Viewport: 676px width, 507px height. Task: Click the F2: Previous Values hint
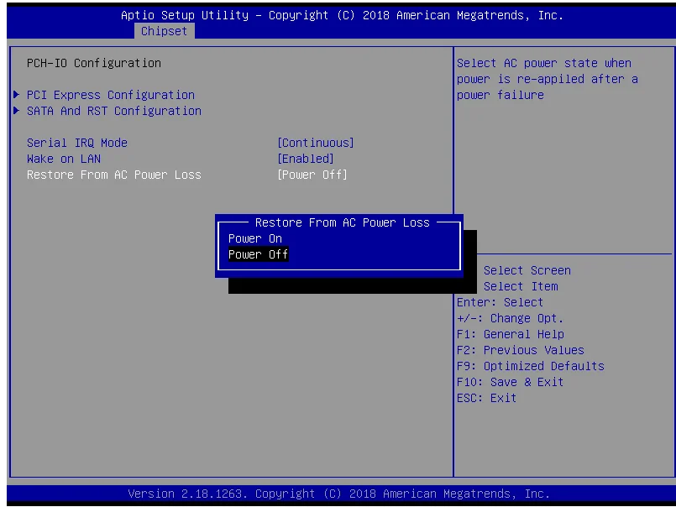click(521, 350)
